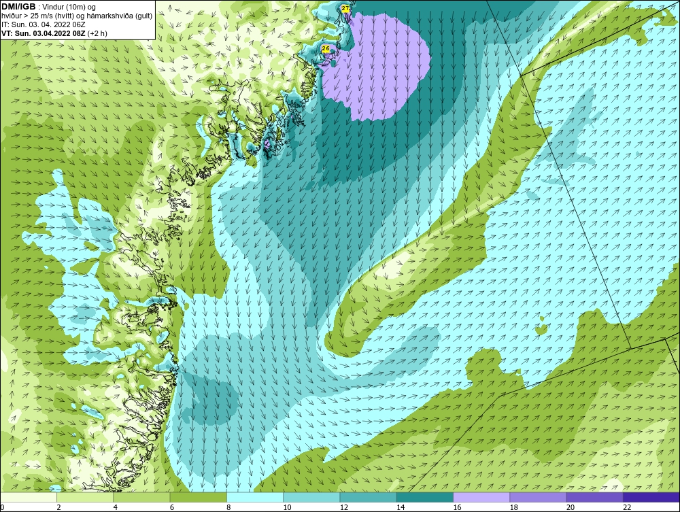The height and width of the screenshot is (512, 680).
Task: Click the legend value 18
Action: coord(514,508)
